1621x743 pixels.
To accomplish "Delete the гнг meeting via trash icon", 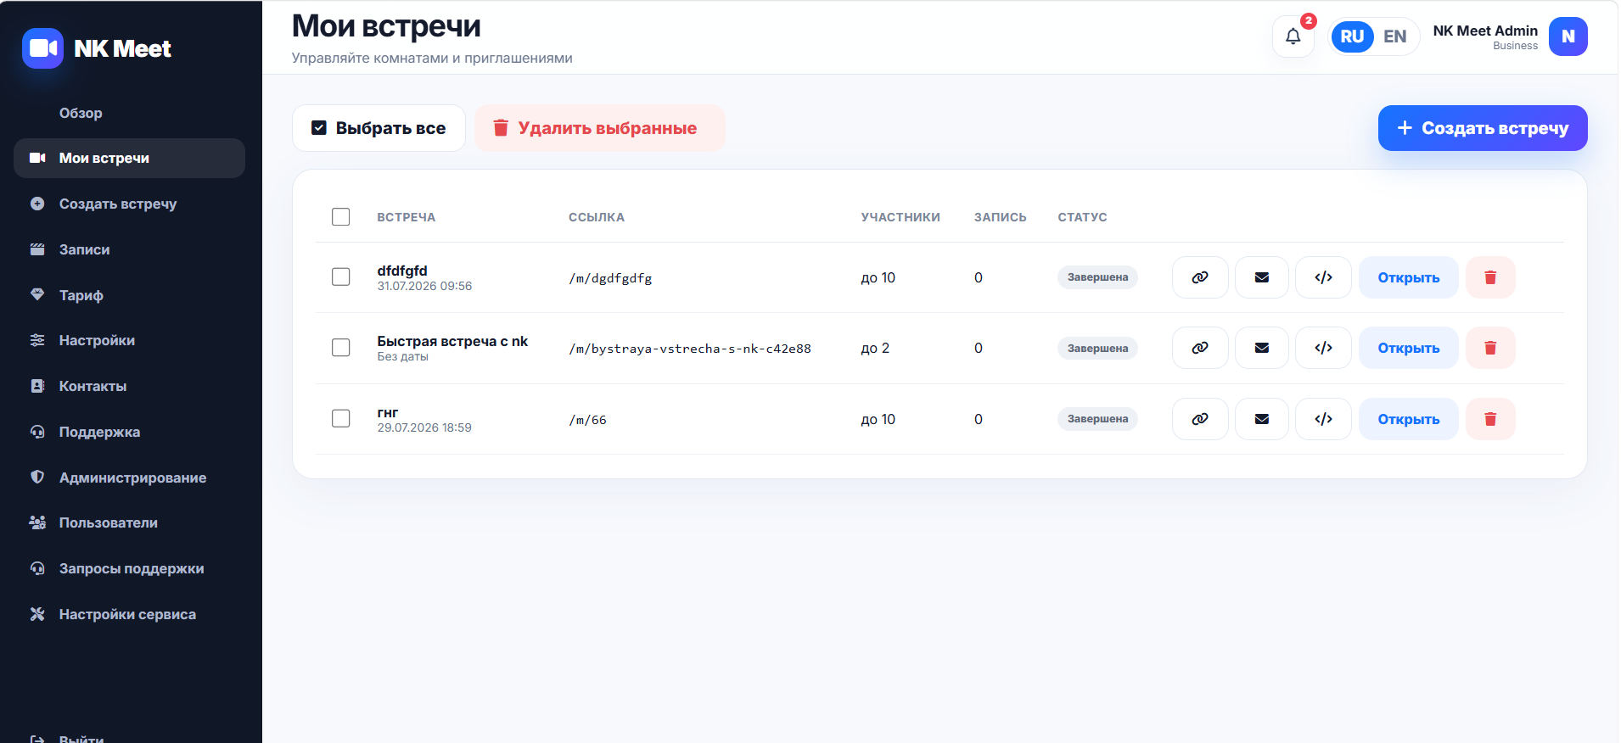I will pos(1490,419).
